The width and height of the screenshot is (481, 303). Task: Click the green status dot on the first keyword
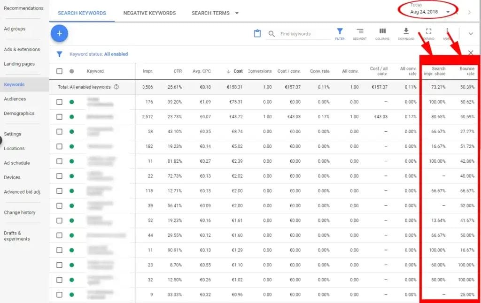tap(71, 102)
